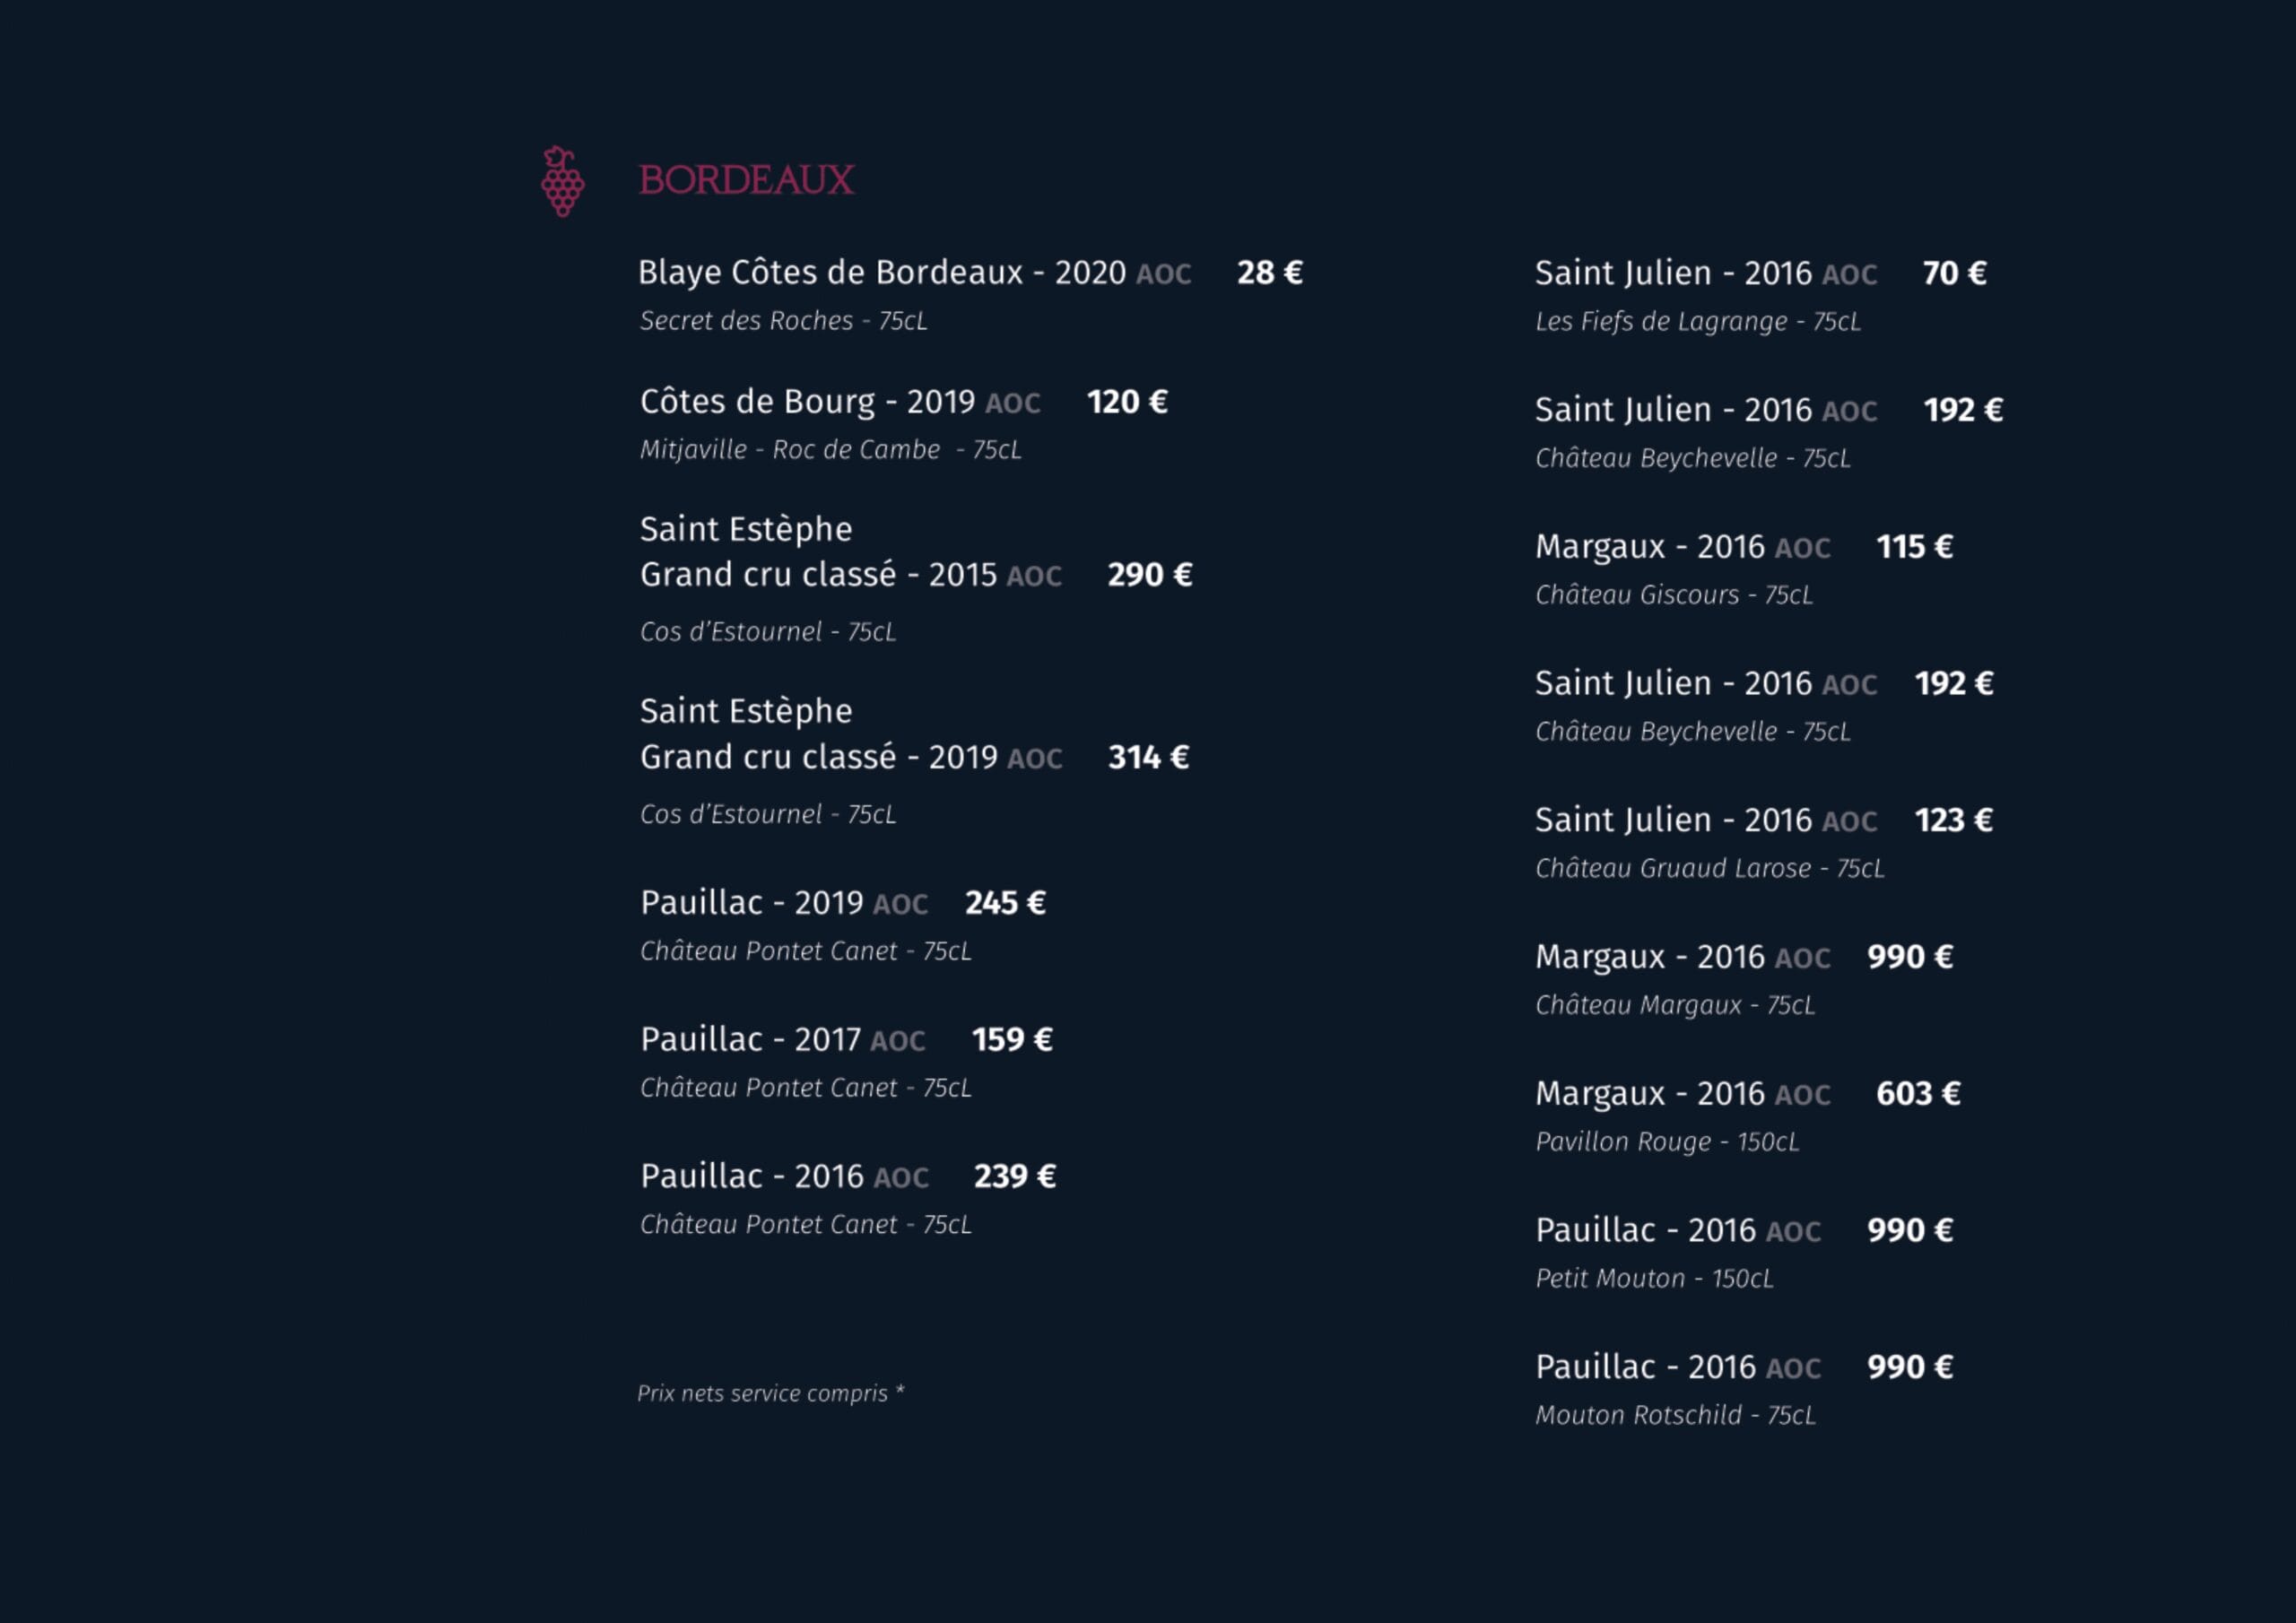Click the 603 € price

1917,1094
